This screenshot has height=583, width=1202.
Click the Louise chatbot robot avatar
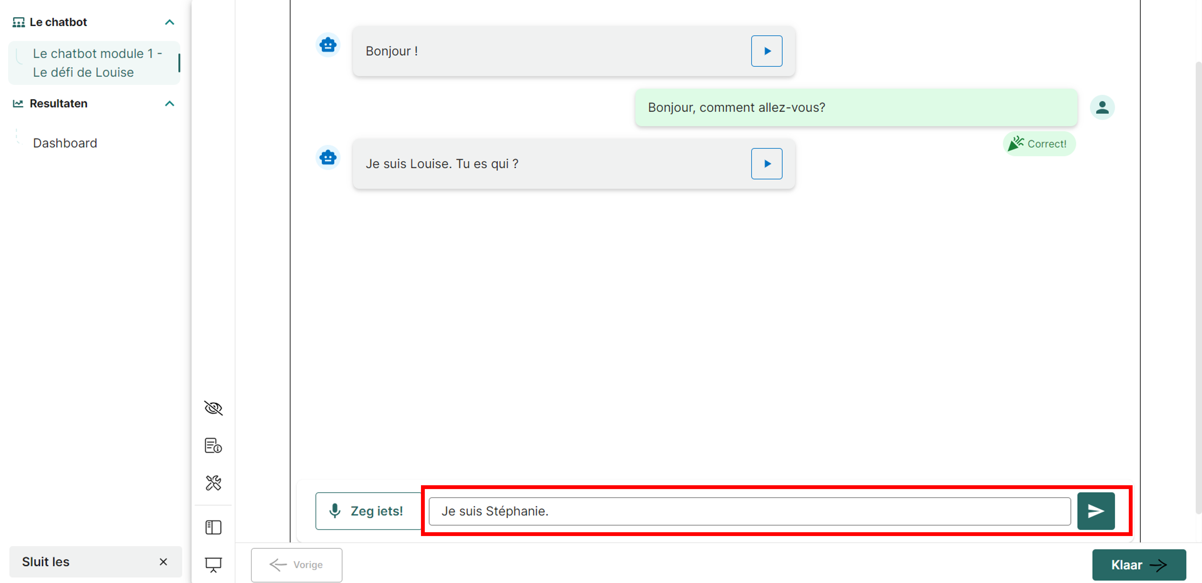tap(328, 158)
